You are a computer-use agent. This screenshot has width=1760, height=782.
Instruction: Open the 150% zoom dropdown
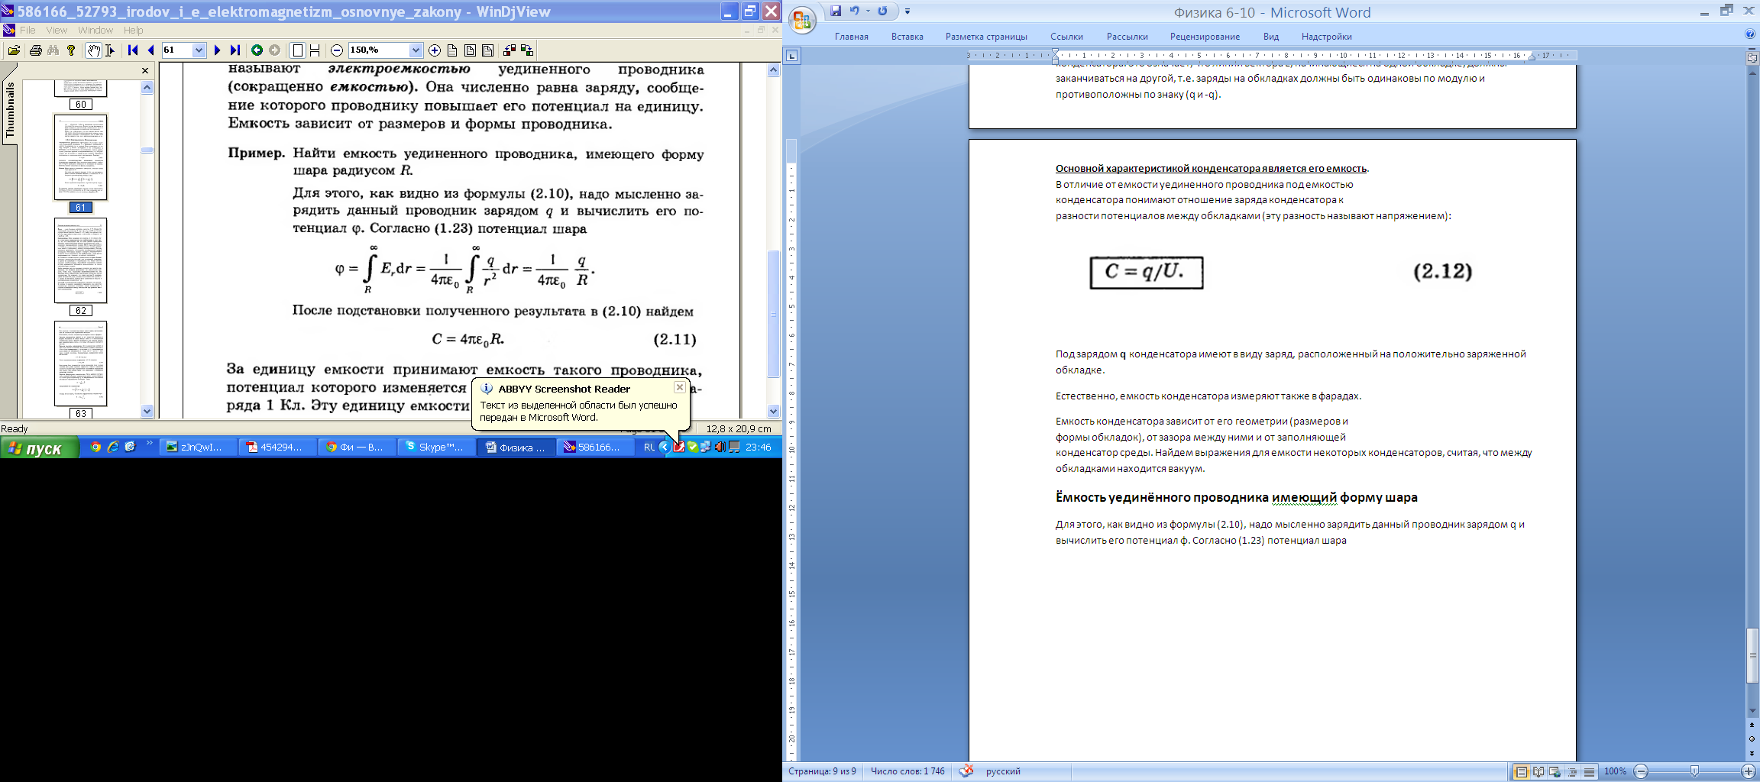pyautogui.click(x=416, y=50)
